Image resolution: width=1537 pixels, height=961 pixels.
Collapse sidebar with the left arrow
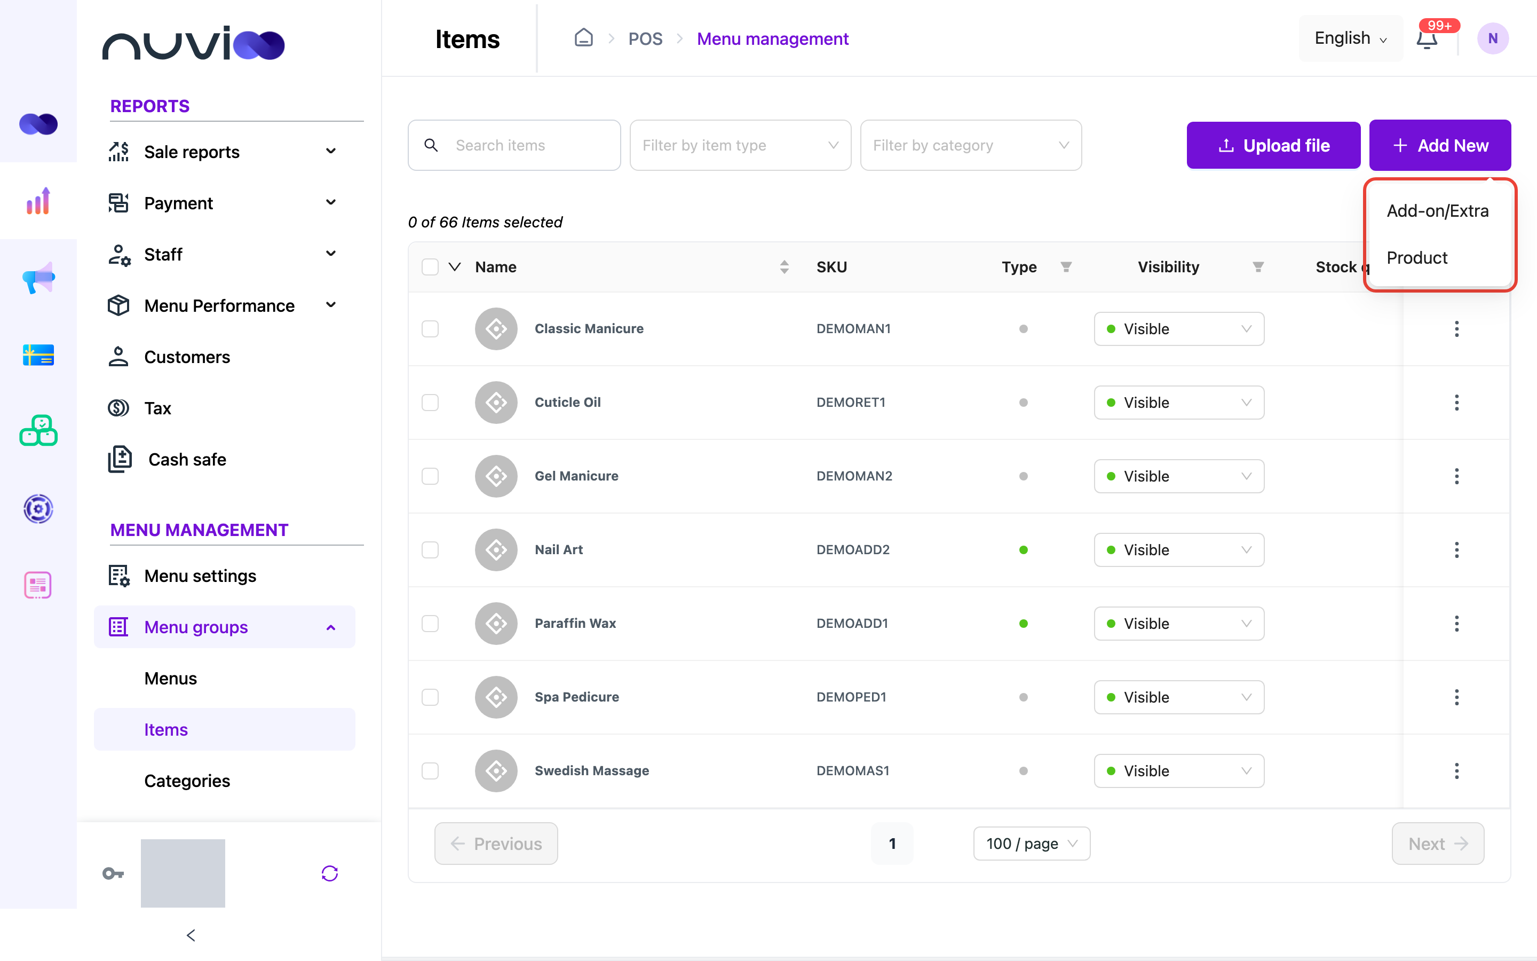pyautogui.click(x=191, y=935)
